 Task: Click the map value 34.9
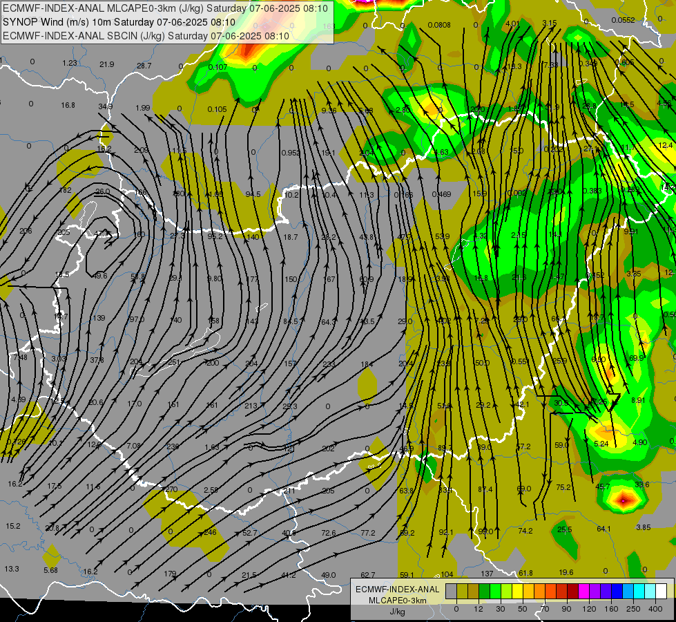point(105,106)
